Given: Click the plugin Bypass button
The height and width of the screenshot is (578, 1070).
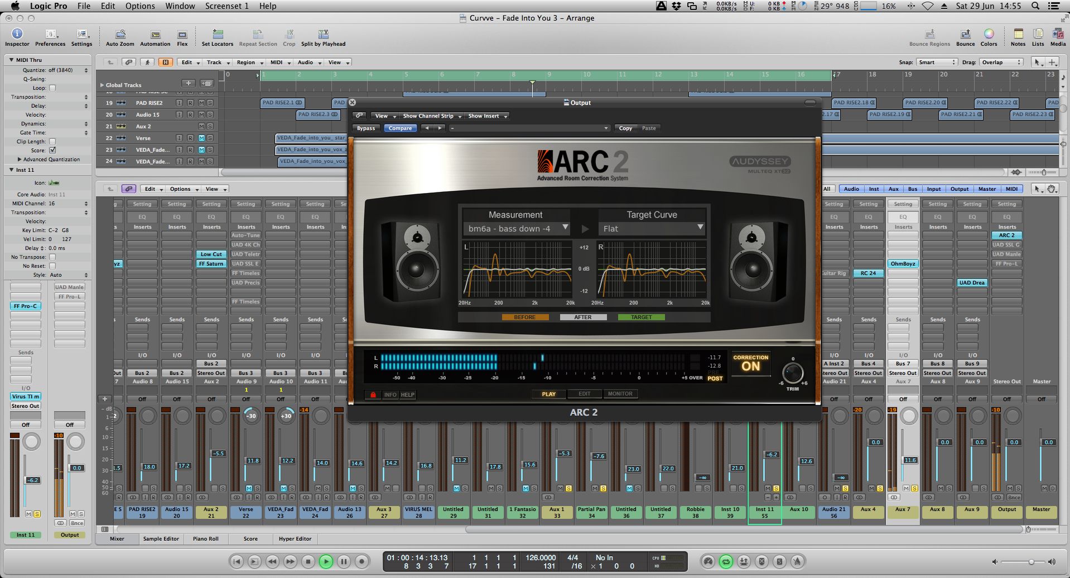Looking at the screenshot, I should [x=366, y=128].
